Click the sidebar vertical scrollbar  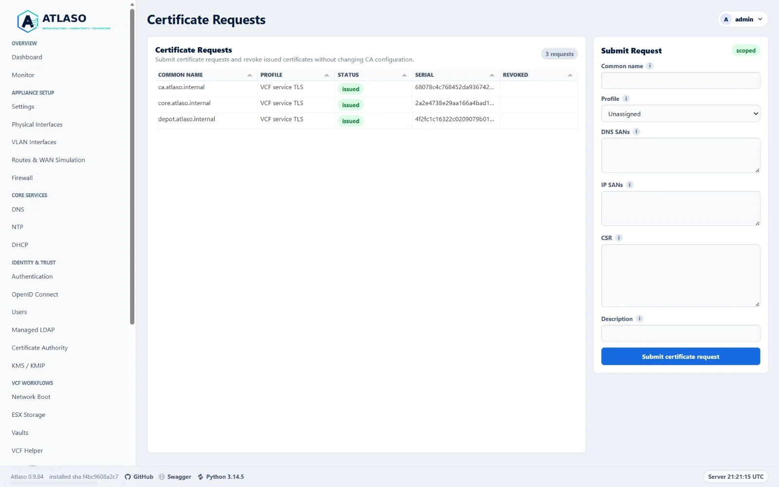click(x=132, y=166)
